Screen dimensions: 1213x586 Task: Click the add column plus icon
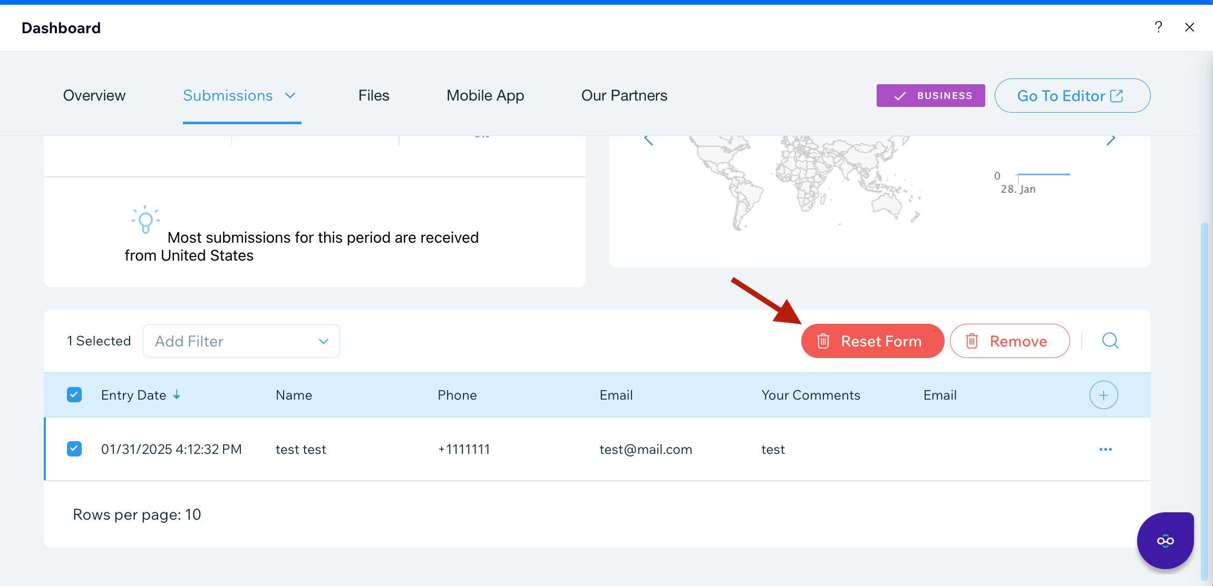pos(1103,395)
